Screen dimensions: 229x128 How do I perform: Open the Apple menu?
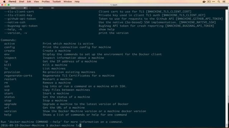pos(4,1)
